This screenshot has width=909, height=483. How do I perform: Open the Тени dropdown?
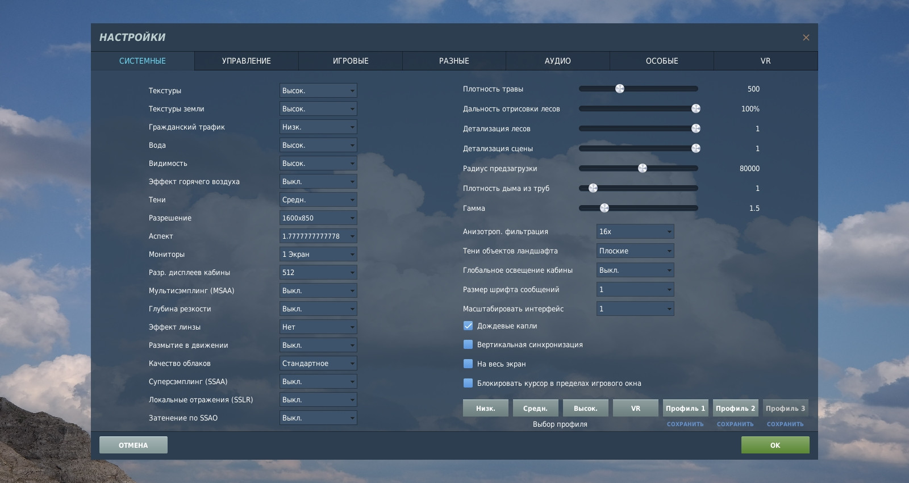(x=318, y=199)
